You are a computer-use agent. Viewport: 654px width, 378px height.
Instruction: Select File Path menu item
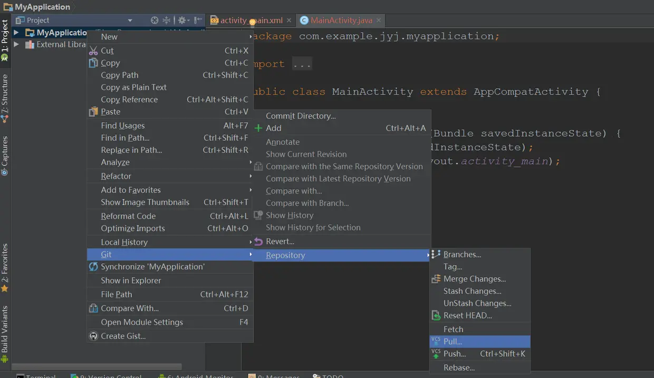pos(170,294)
